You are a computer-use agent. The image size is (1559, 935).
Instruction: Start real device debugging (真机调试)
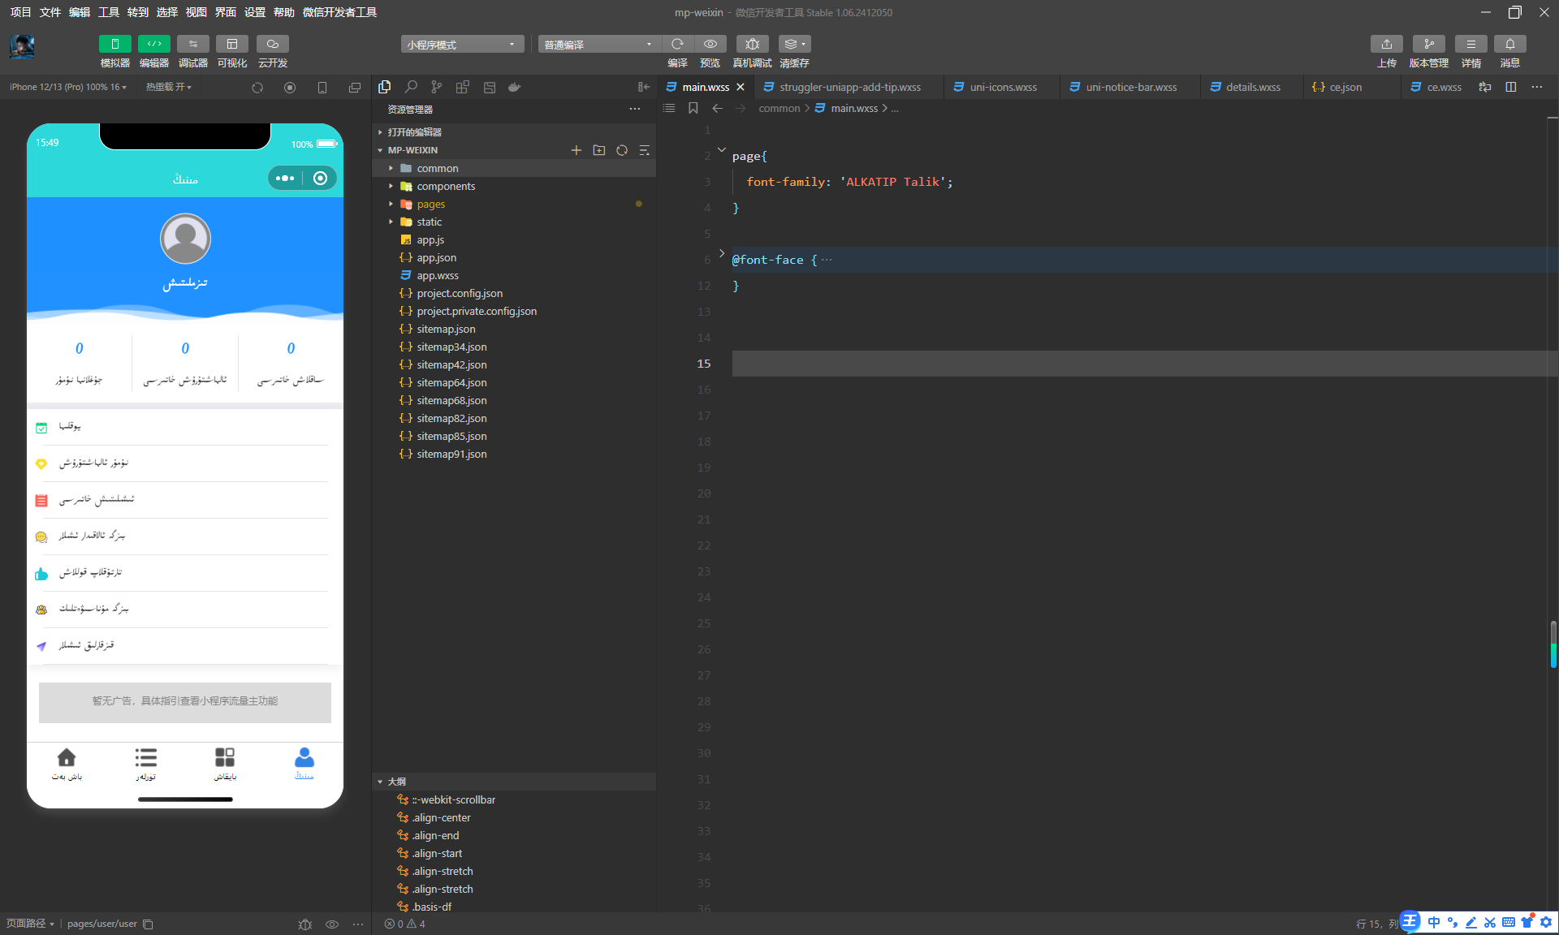tap(752, 44)
